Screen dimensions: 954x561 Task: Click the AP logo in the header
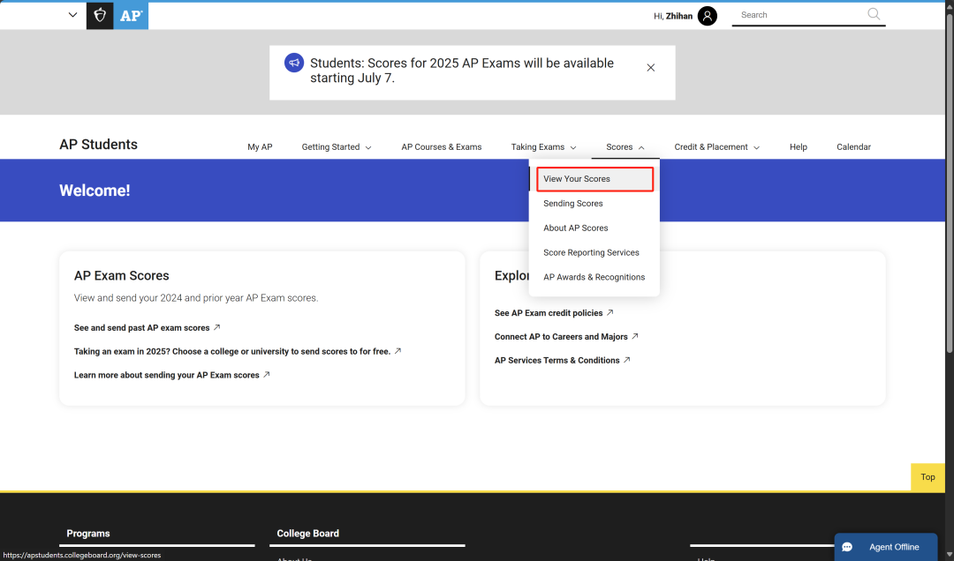tap(131, 16)
